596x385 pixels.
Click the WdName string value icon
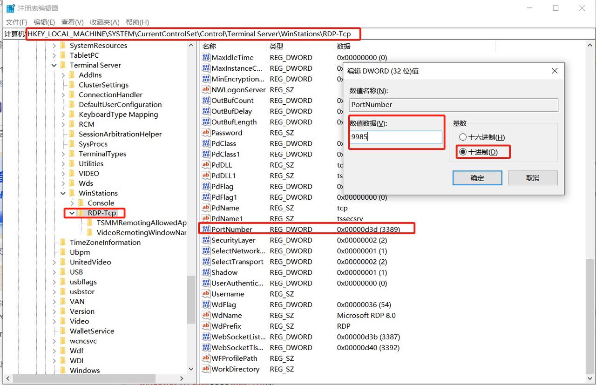tap(206, 316)
